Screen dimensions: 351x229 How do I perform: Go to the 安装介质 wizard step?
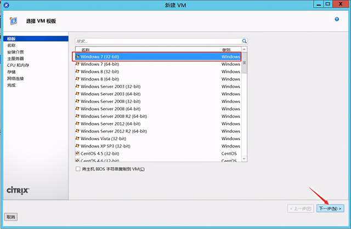click(x=15, y=52)
